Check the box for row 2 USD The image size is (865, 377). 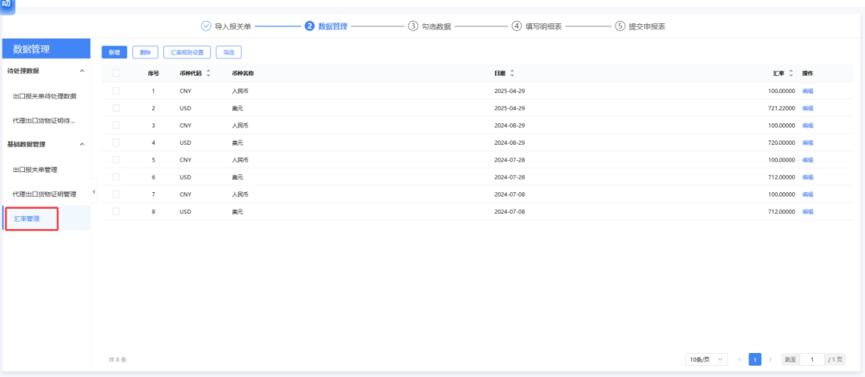click(x=116, y=108)
